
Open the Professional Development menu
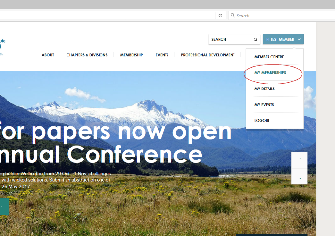pyautogui.click(x=207, y=55)
